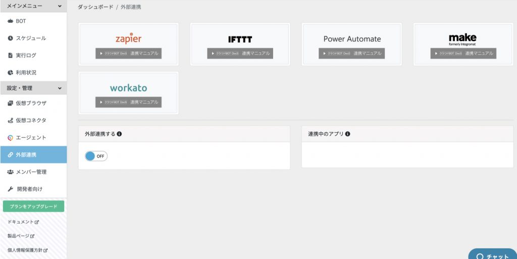This screenshot has width=517, height=259.
Task: Click the 仮想ブラウザ window icon
Action: (10, 103)
